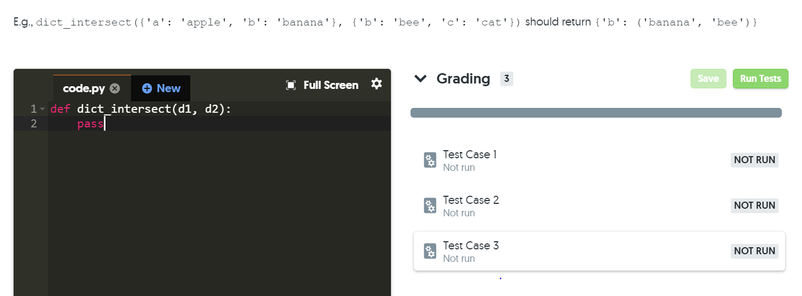Click the Full Screen expand icon
This screenshot has width=802, height=296.
[291, 85]
